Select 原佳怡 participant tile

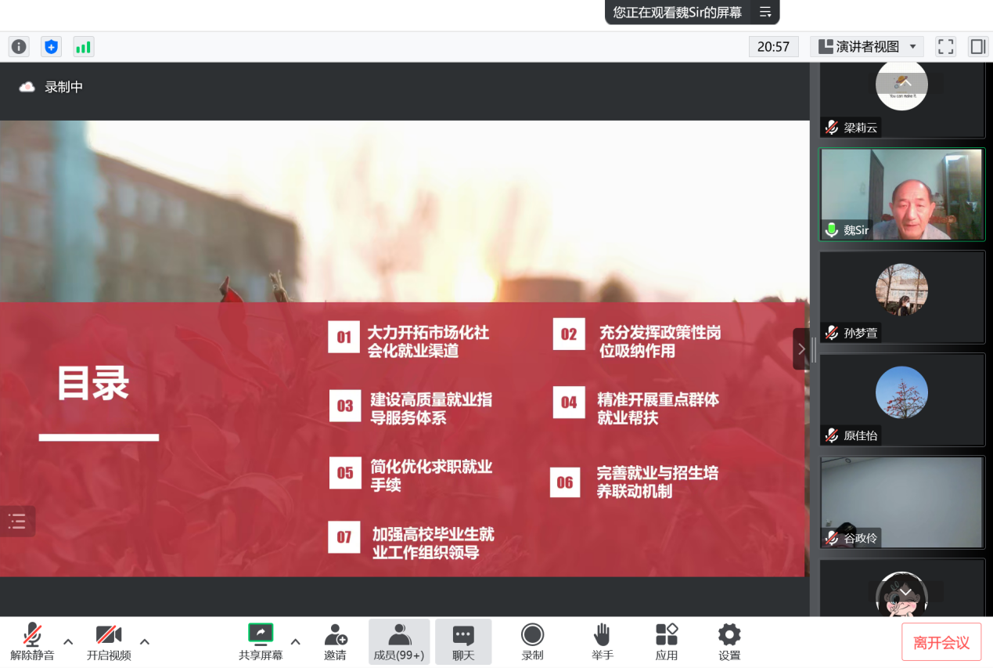[902, 399]
